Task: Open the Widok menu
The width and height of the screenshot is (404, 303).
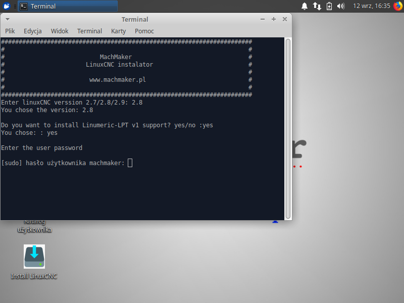Action: [60, 31]
